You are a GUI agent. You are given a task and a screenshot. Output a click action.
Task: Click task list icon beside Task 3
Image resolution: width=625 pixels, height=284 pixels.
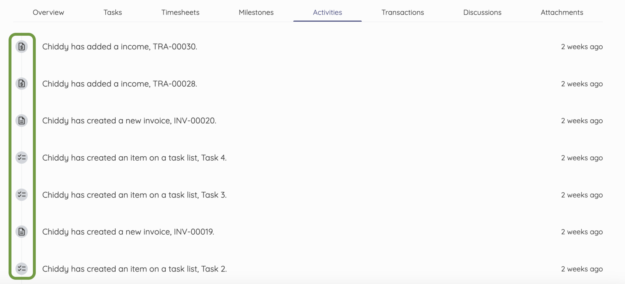point(22,195)
